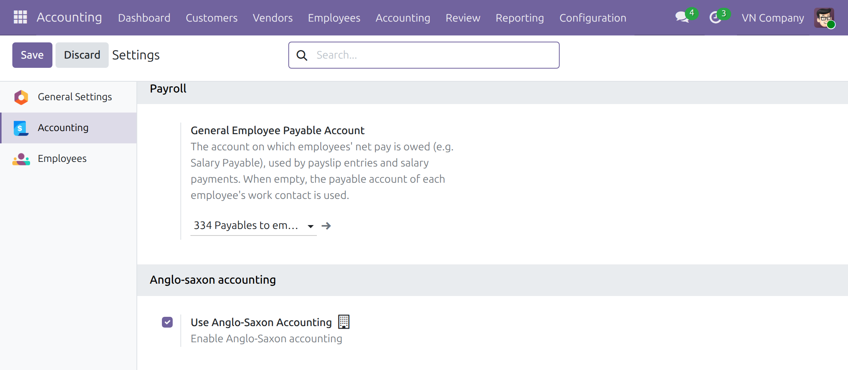The width and height of the screenshot is (848, 370).
Task: Focus the Search settings field
Action: [424, 55]
